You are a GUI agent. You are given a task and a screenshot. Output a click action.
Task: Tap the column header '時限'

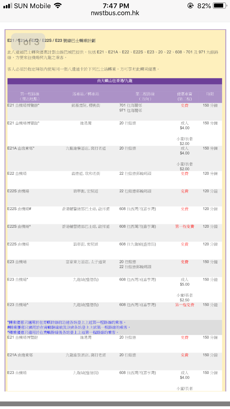[x=210, y=94]
